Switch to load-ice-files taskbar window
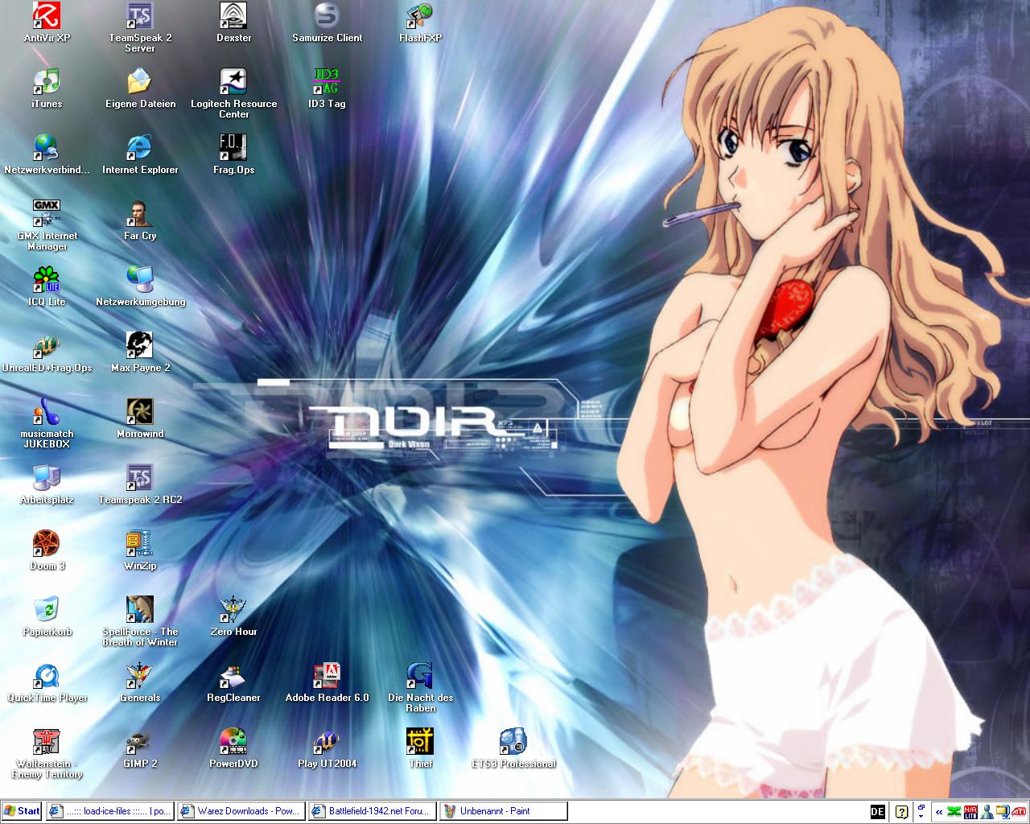This screenshot has width=1030, height=824. tap(110, 811)
